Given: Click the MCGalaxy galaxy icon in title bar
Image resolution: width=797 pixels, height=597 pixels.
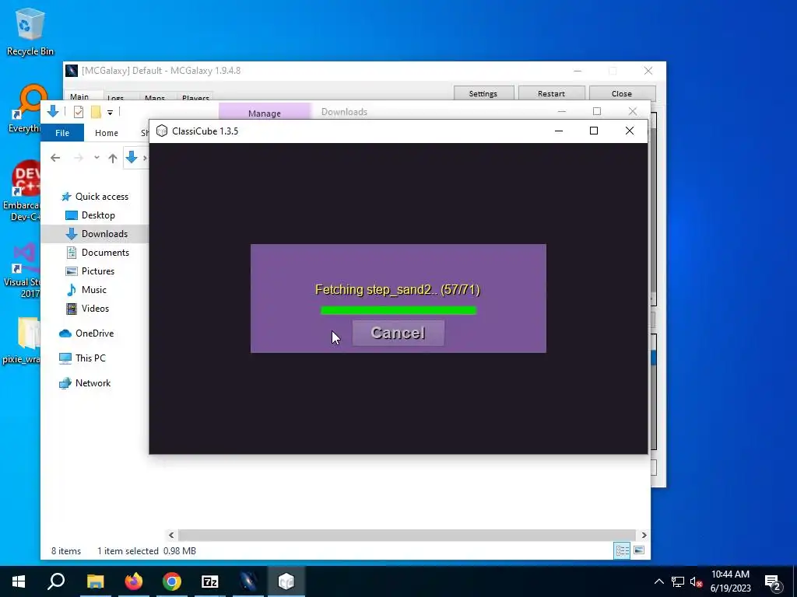Looking at the screenshot, I should [72, 71].
